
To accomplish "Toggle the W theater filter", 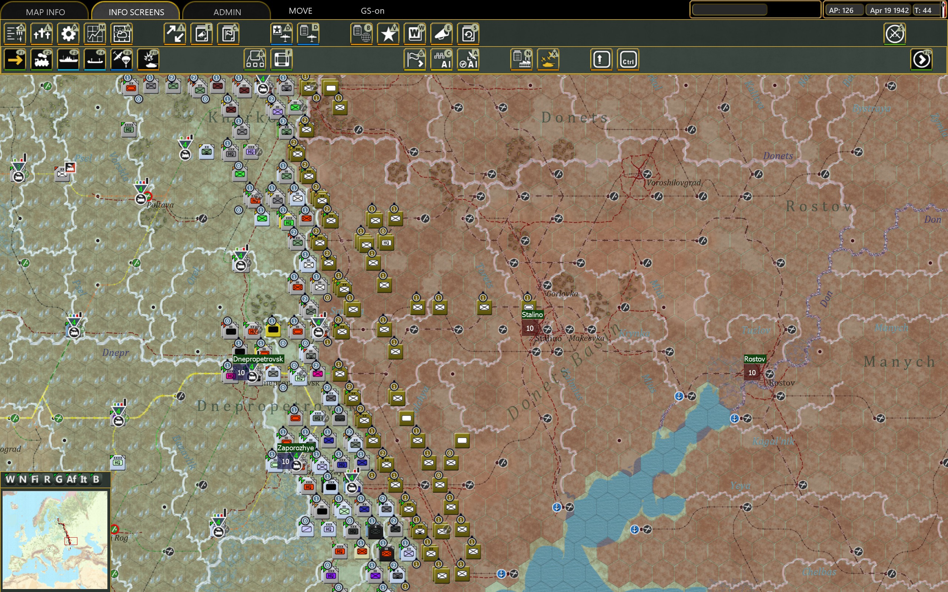I will (10, 479).
